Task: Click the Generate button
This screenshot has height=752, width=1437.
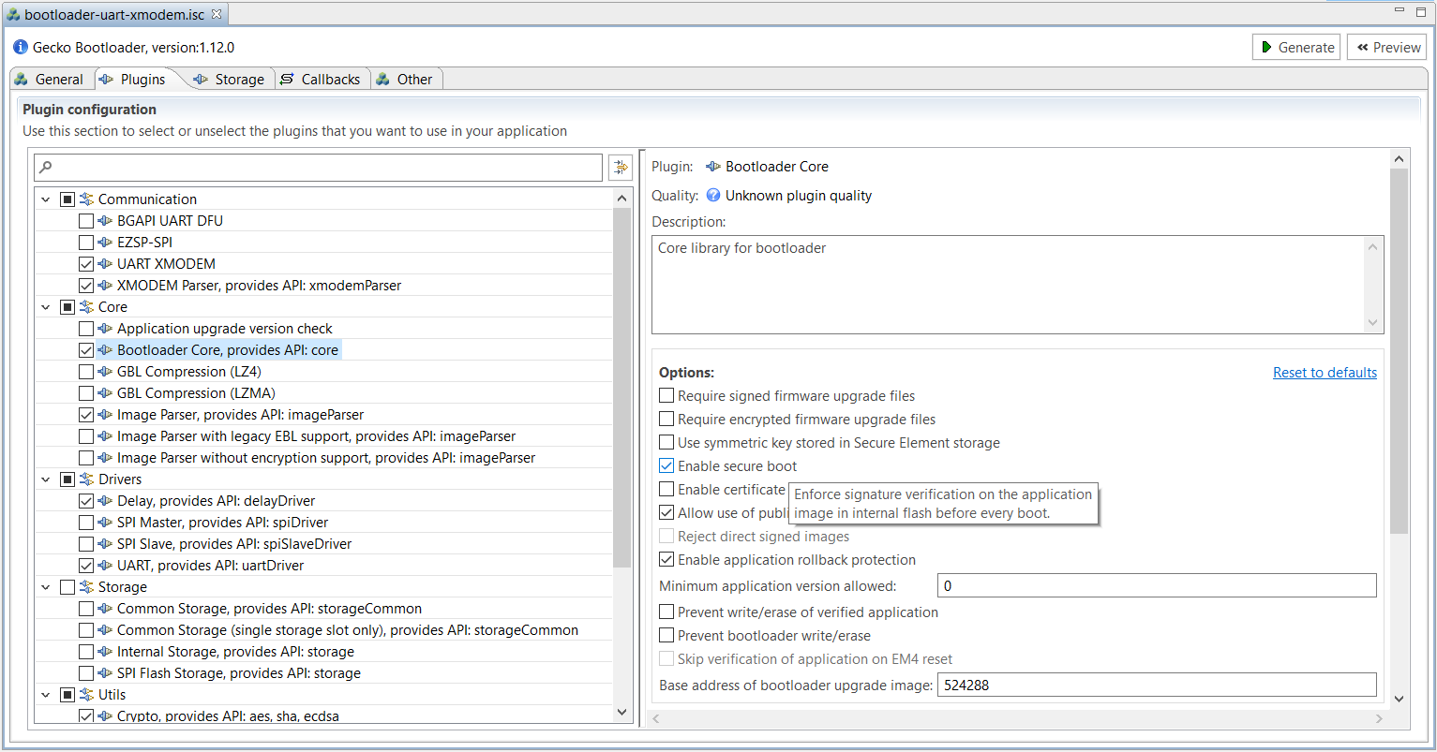Action: (x=1295, y=47)
